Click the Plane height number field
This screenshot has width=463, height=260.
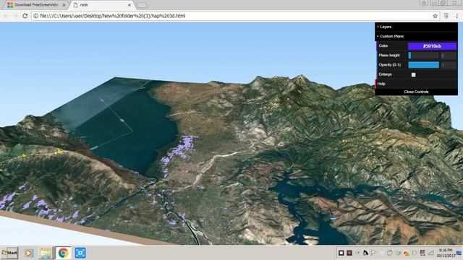click(x=449, y=56)
